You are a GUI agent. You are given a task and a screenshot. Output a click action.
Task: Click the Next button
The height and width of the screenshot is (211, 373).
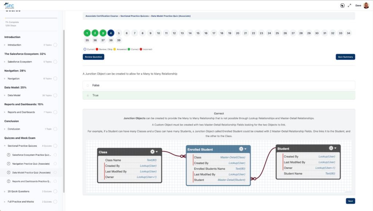350,201
